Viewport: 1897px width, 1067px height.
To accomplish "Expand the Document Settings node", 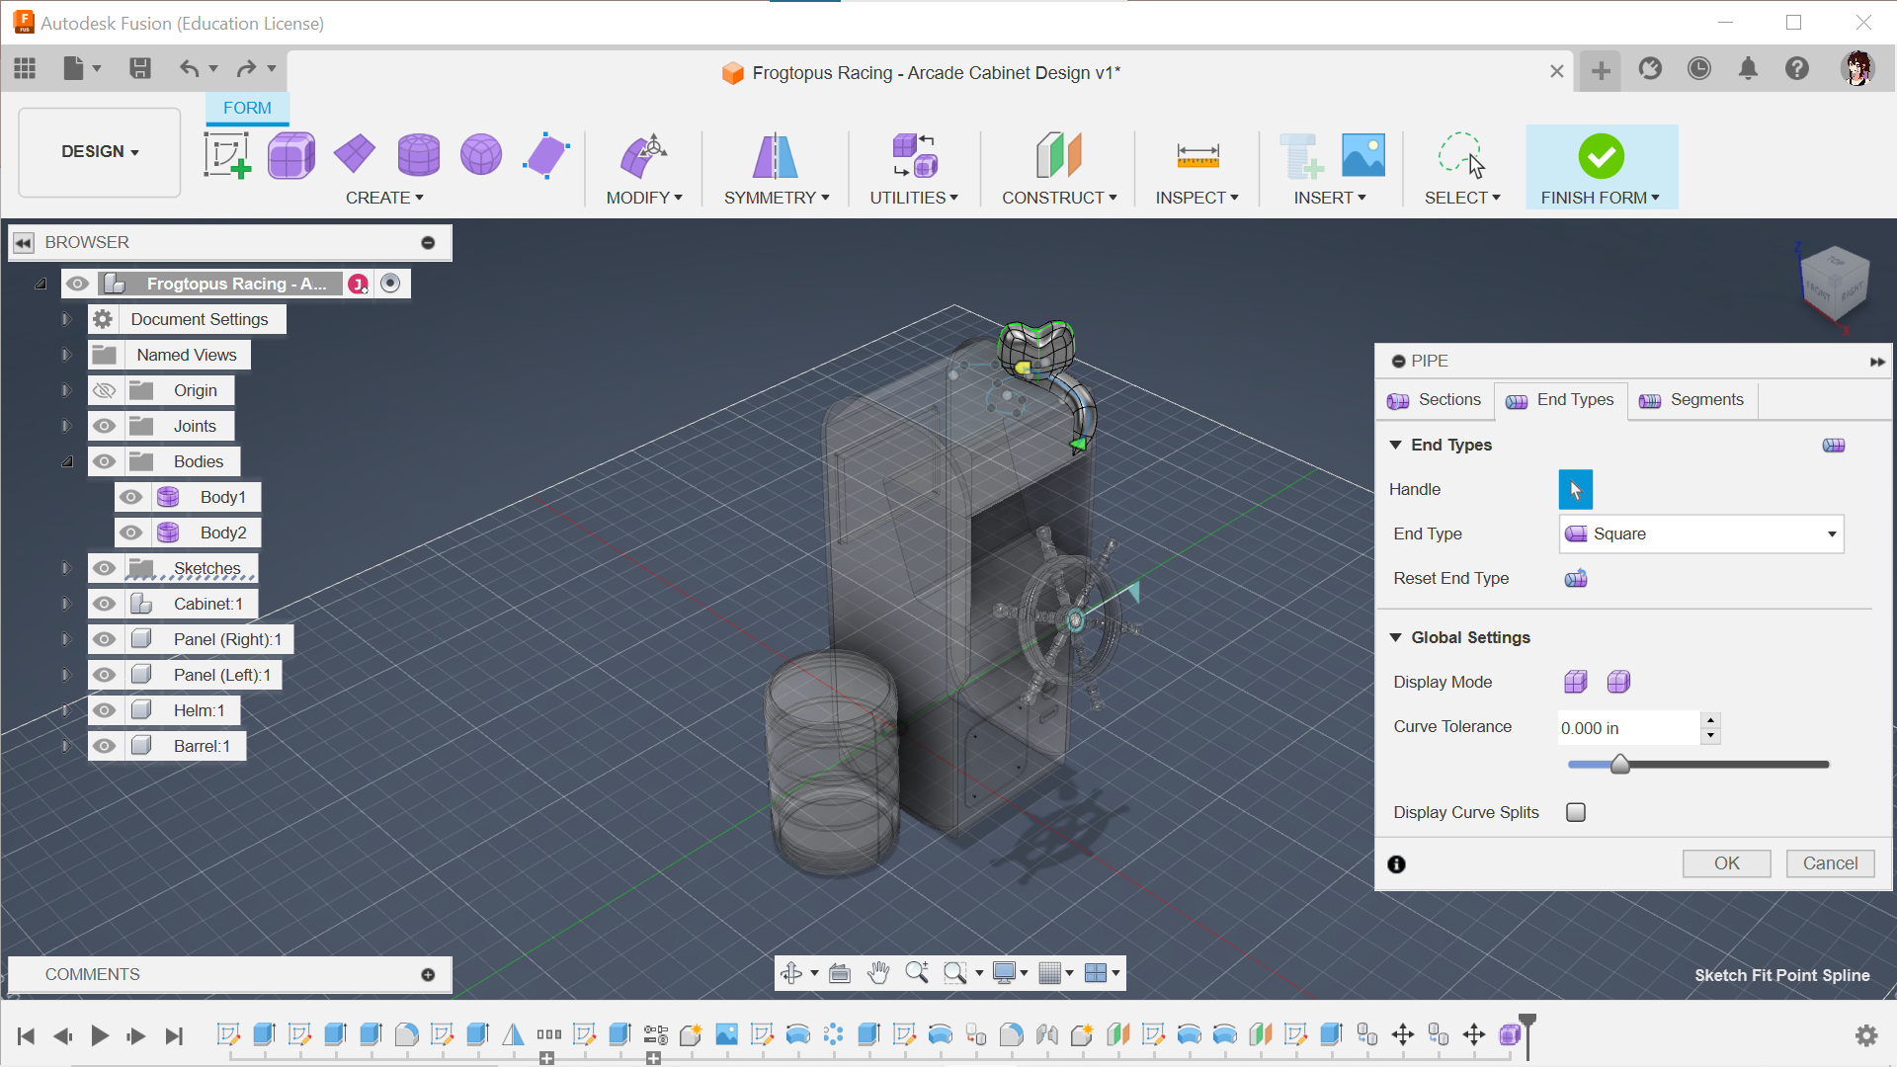I will [66, 319].
